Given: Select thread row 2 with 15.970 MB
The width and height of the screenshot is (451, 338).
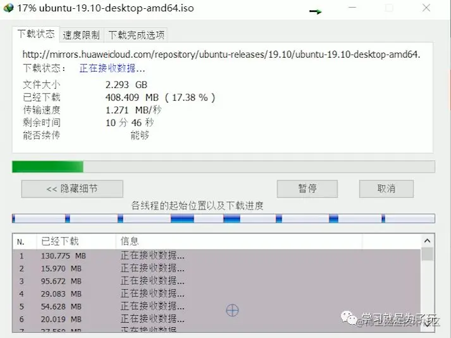Looking at the screenshot, I should pos(216,268).
